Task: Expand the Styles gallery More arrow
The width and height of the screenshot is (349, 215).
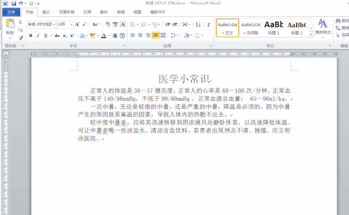Action: click(x=311, y=34)
